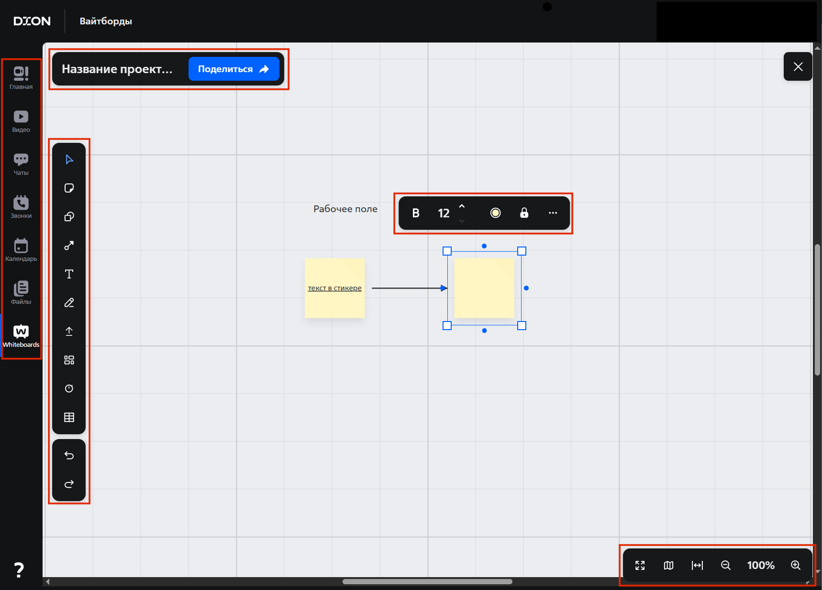
Task: Pick the connector line tool
Action: pos(69,246)
